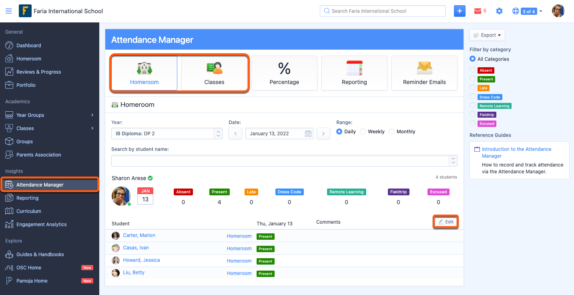Switch to the Reporting attendance tab
Viewport: 574px width, 295px height.
click(x=354, y=73)
